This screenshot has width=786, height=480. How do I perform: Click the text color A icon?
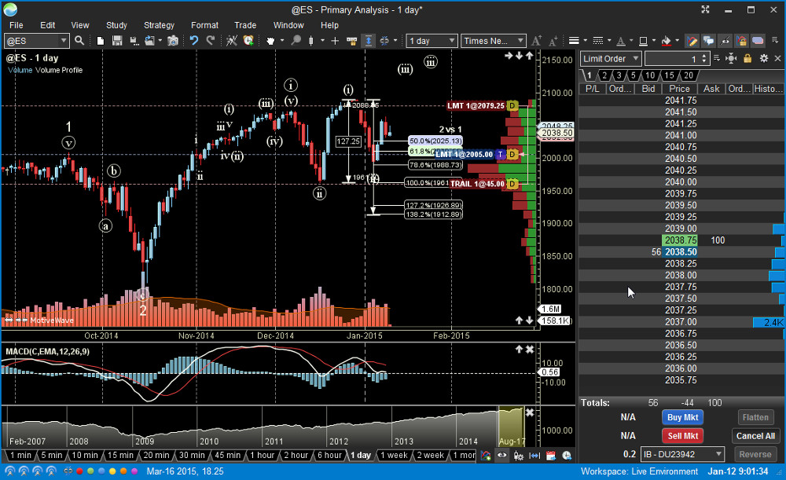621,41
